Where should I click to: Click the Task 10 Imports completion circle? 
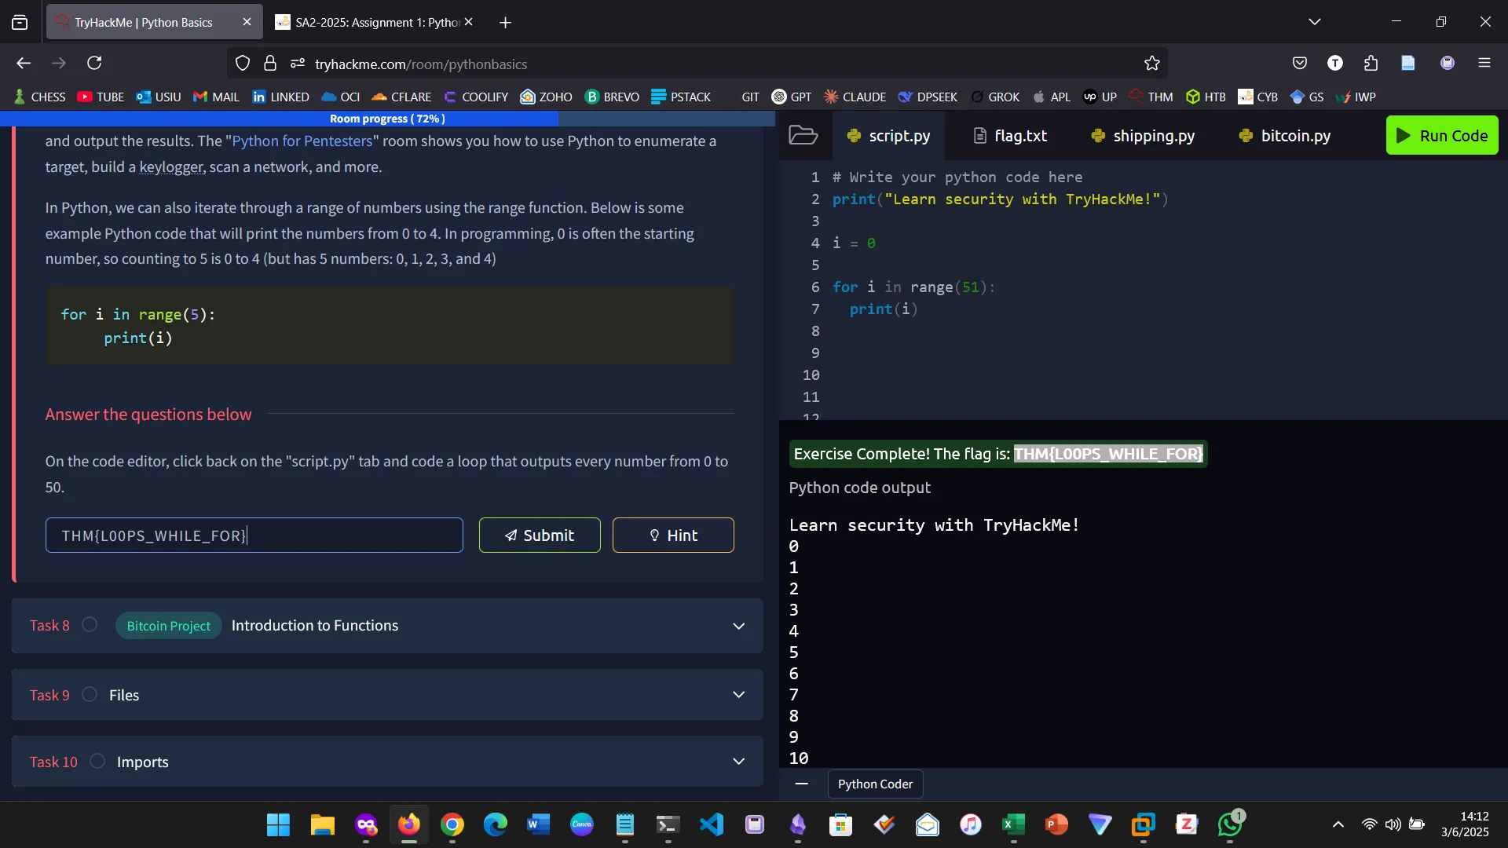[97, 762]
